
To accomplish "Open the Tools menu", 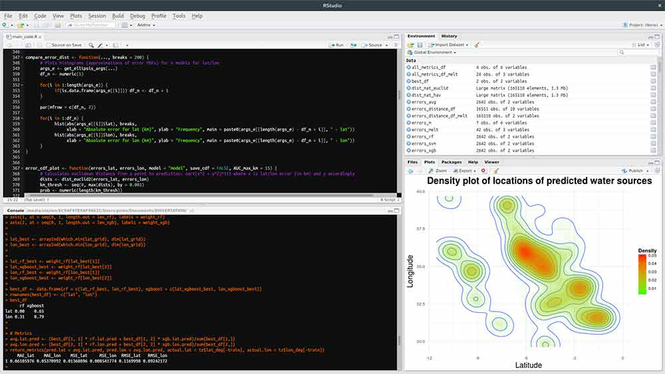I will (x=179, y=16).
